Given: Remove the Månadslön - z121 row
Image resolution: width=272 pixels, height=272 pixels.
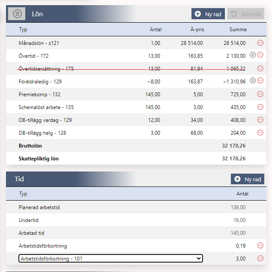Looking at the screenshot, I should coord(260,43).
